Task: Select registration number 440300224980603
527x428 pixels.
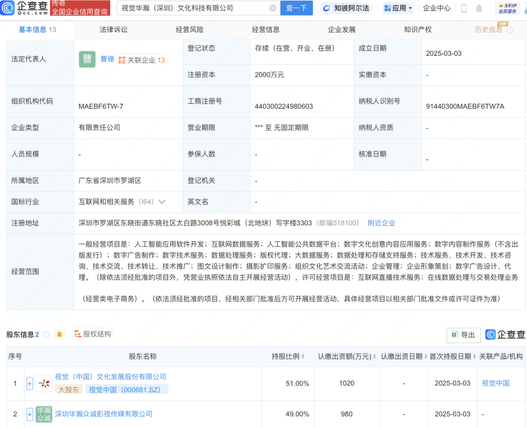Action: (x=284, y=106)
